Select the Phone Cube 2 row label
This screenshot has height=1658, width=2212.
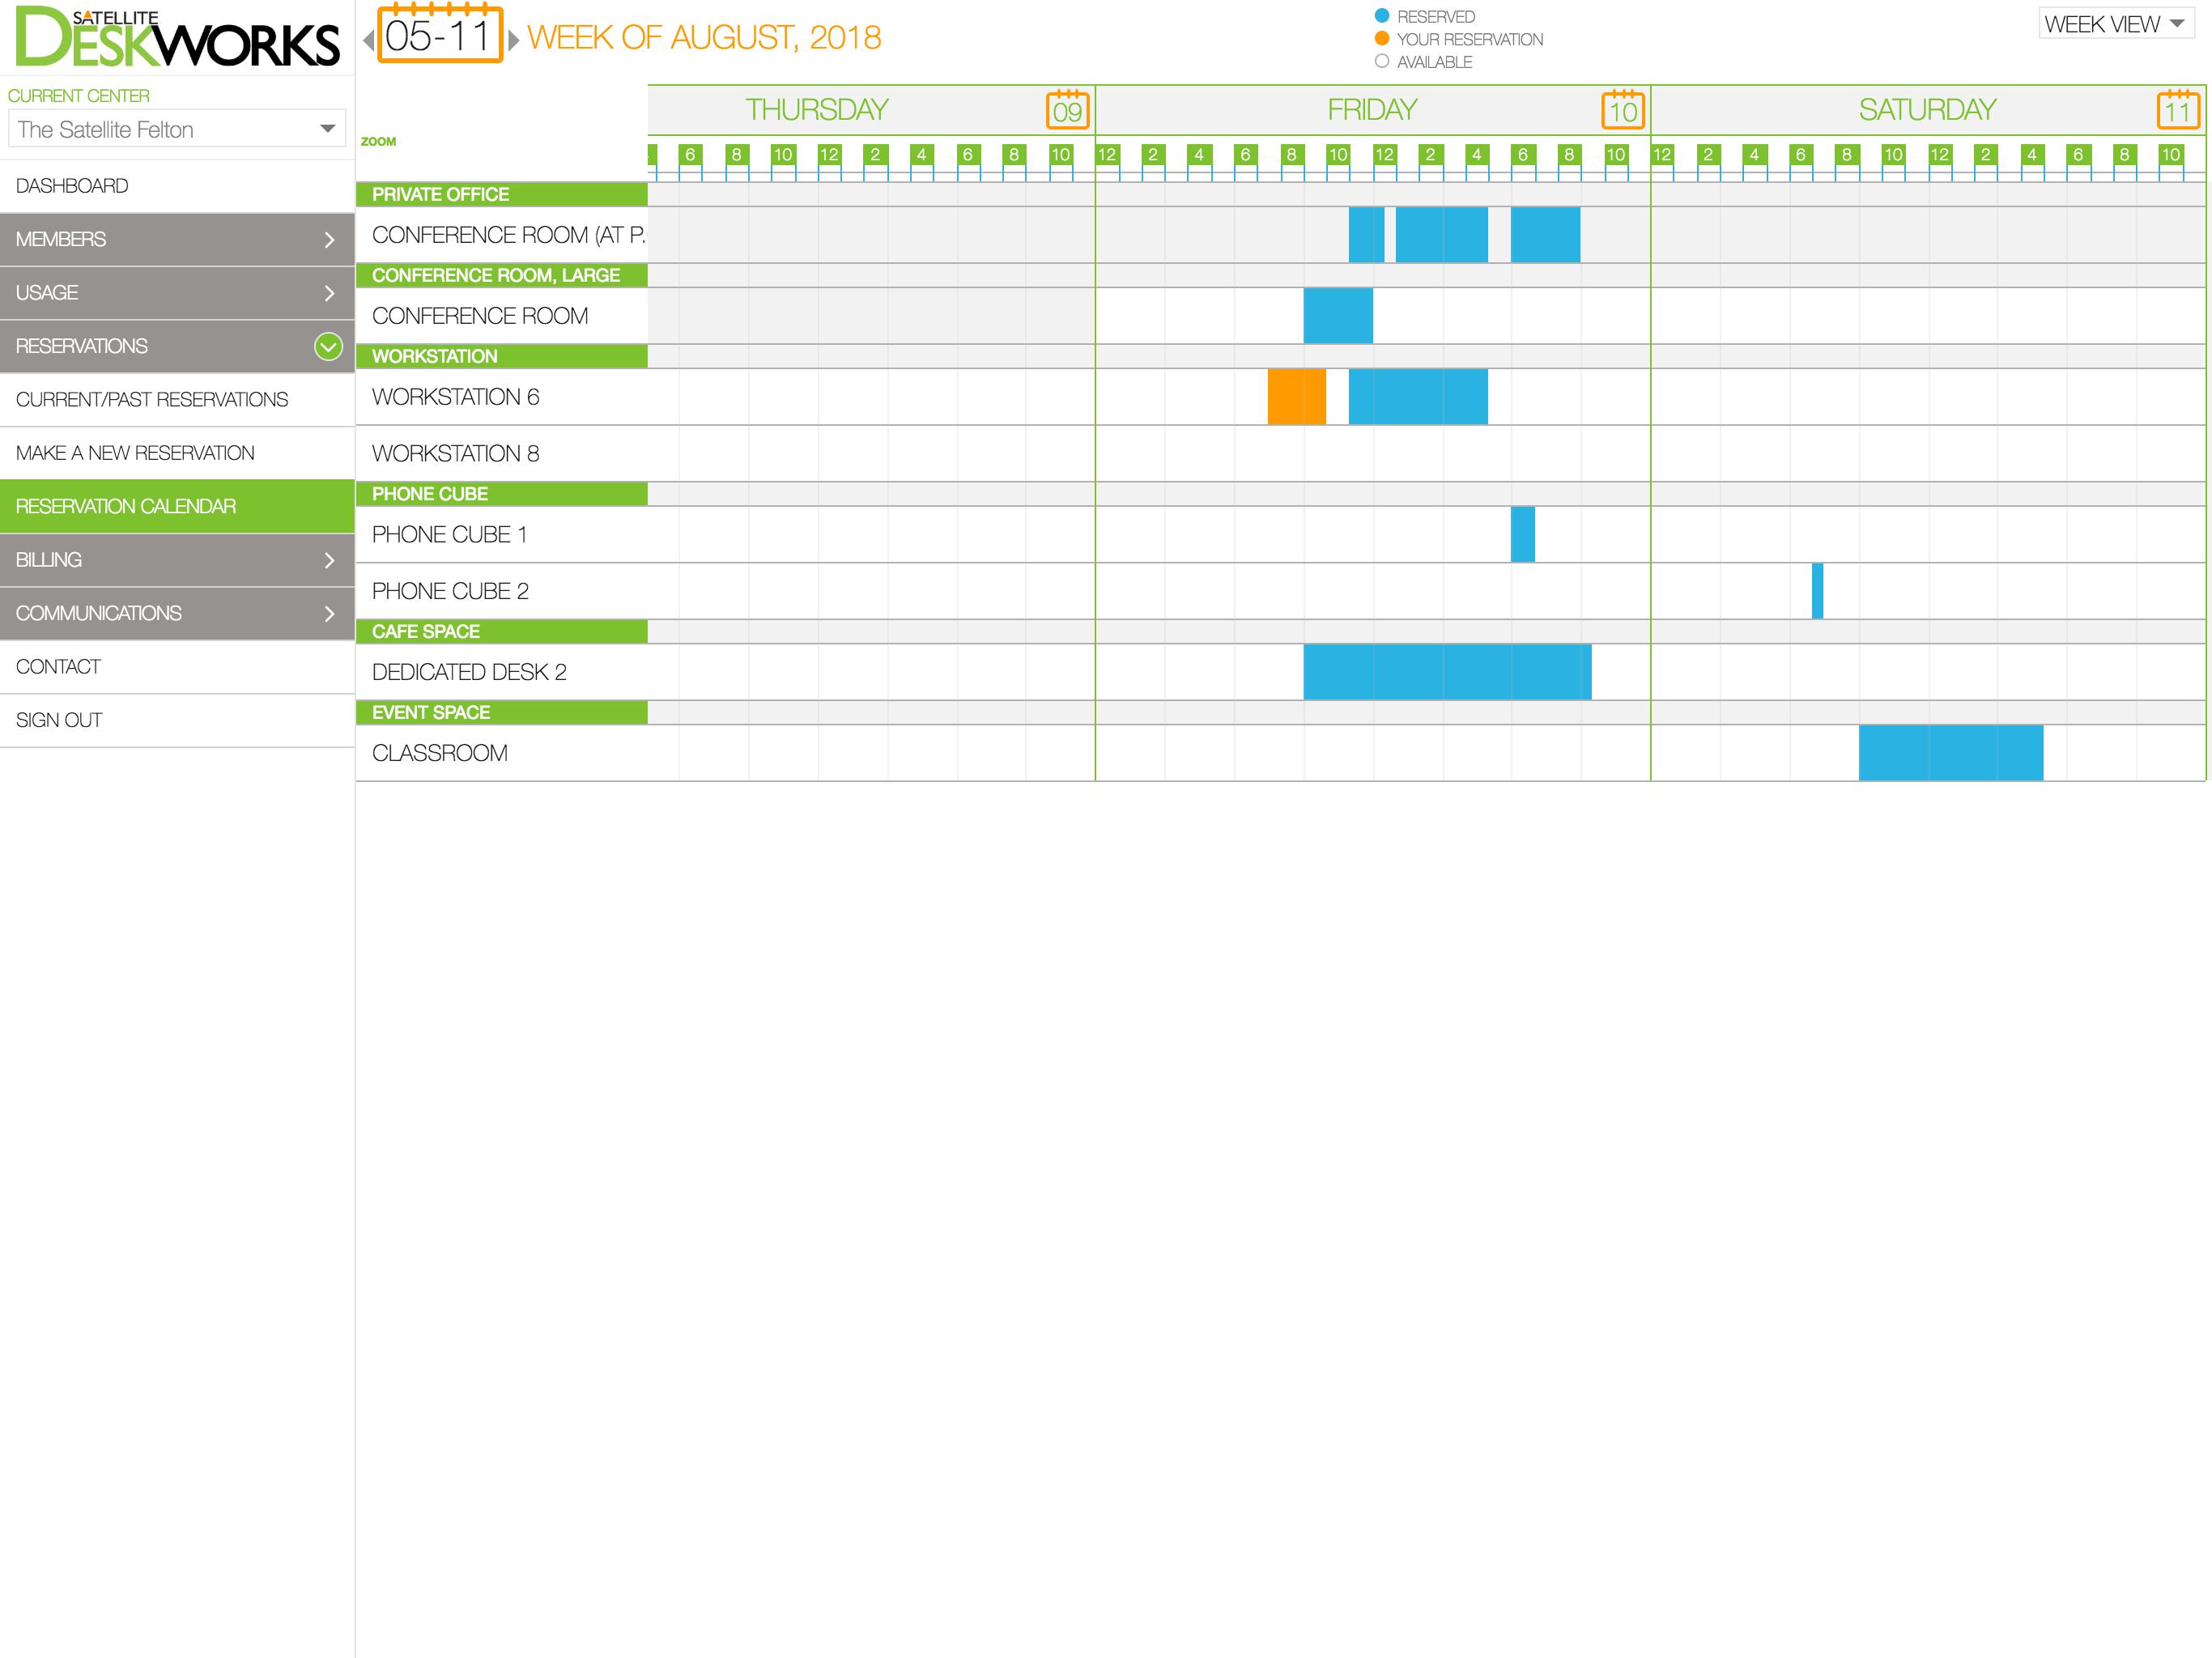tap(450, 591)
